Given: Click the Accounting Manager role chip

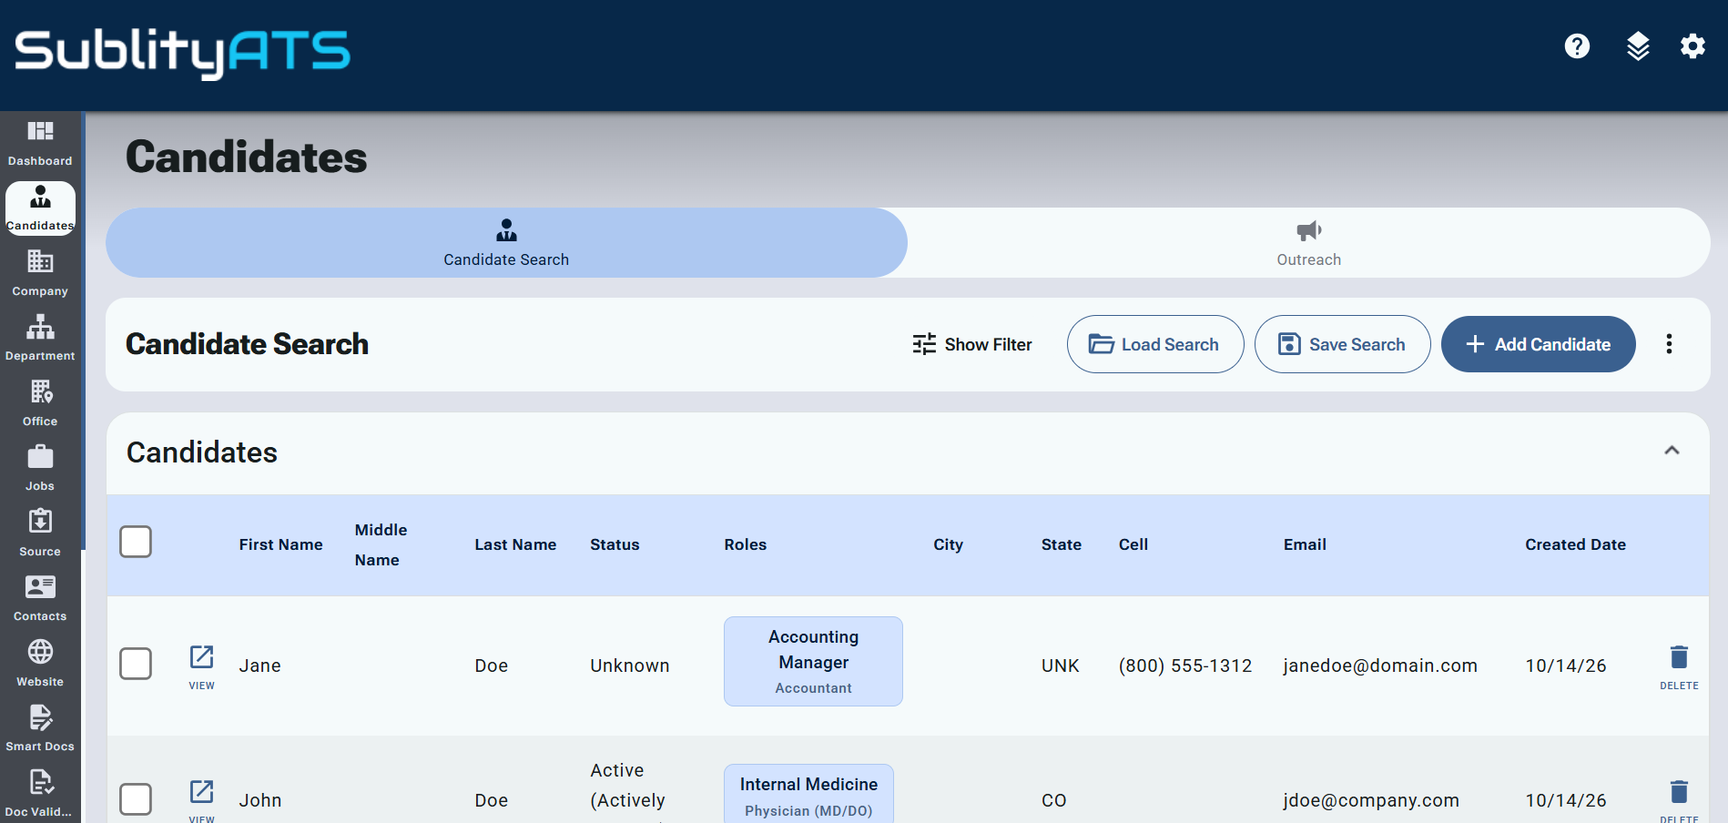Looking at the screenshot, I should (x=813, y=661).
